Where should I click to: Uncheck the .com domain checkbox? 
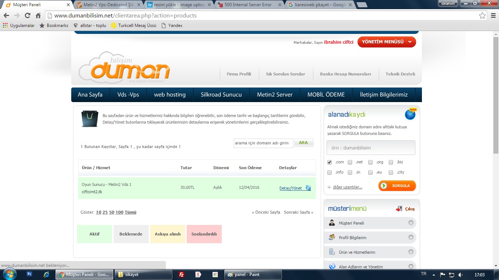(330, 162)
